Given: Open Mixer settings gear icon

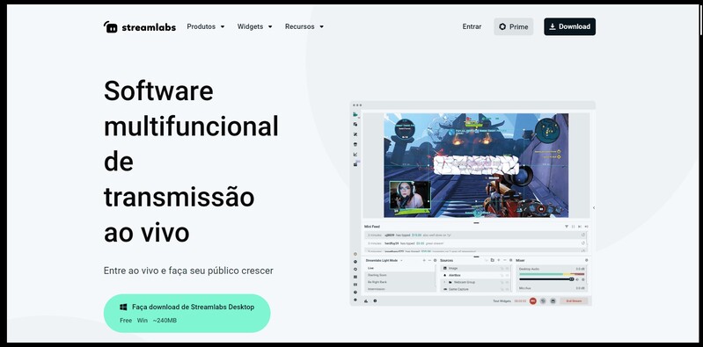Looking at the screenshot, I should pyautogui.click(x=587, y=260).
